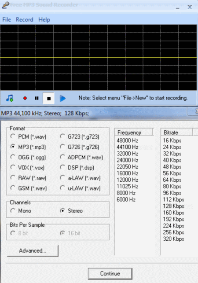Screen dimensions: 198x283
Task: Select 24 Kbps bitrate
Action: pyautogui.click(x=172, y=147)
